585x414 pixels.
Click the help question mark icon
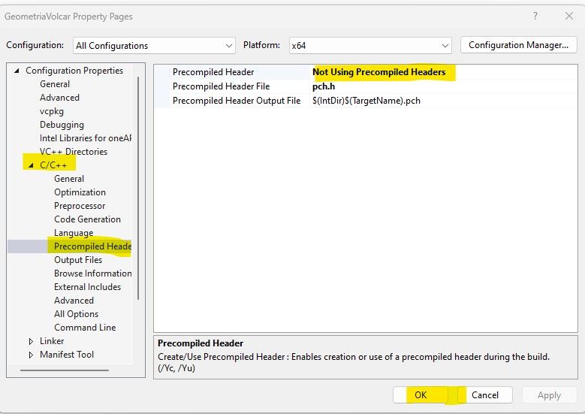click(x=535, y=16)
